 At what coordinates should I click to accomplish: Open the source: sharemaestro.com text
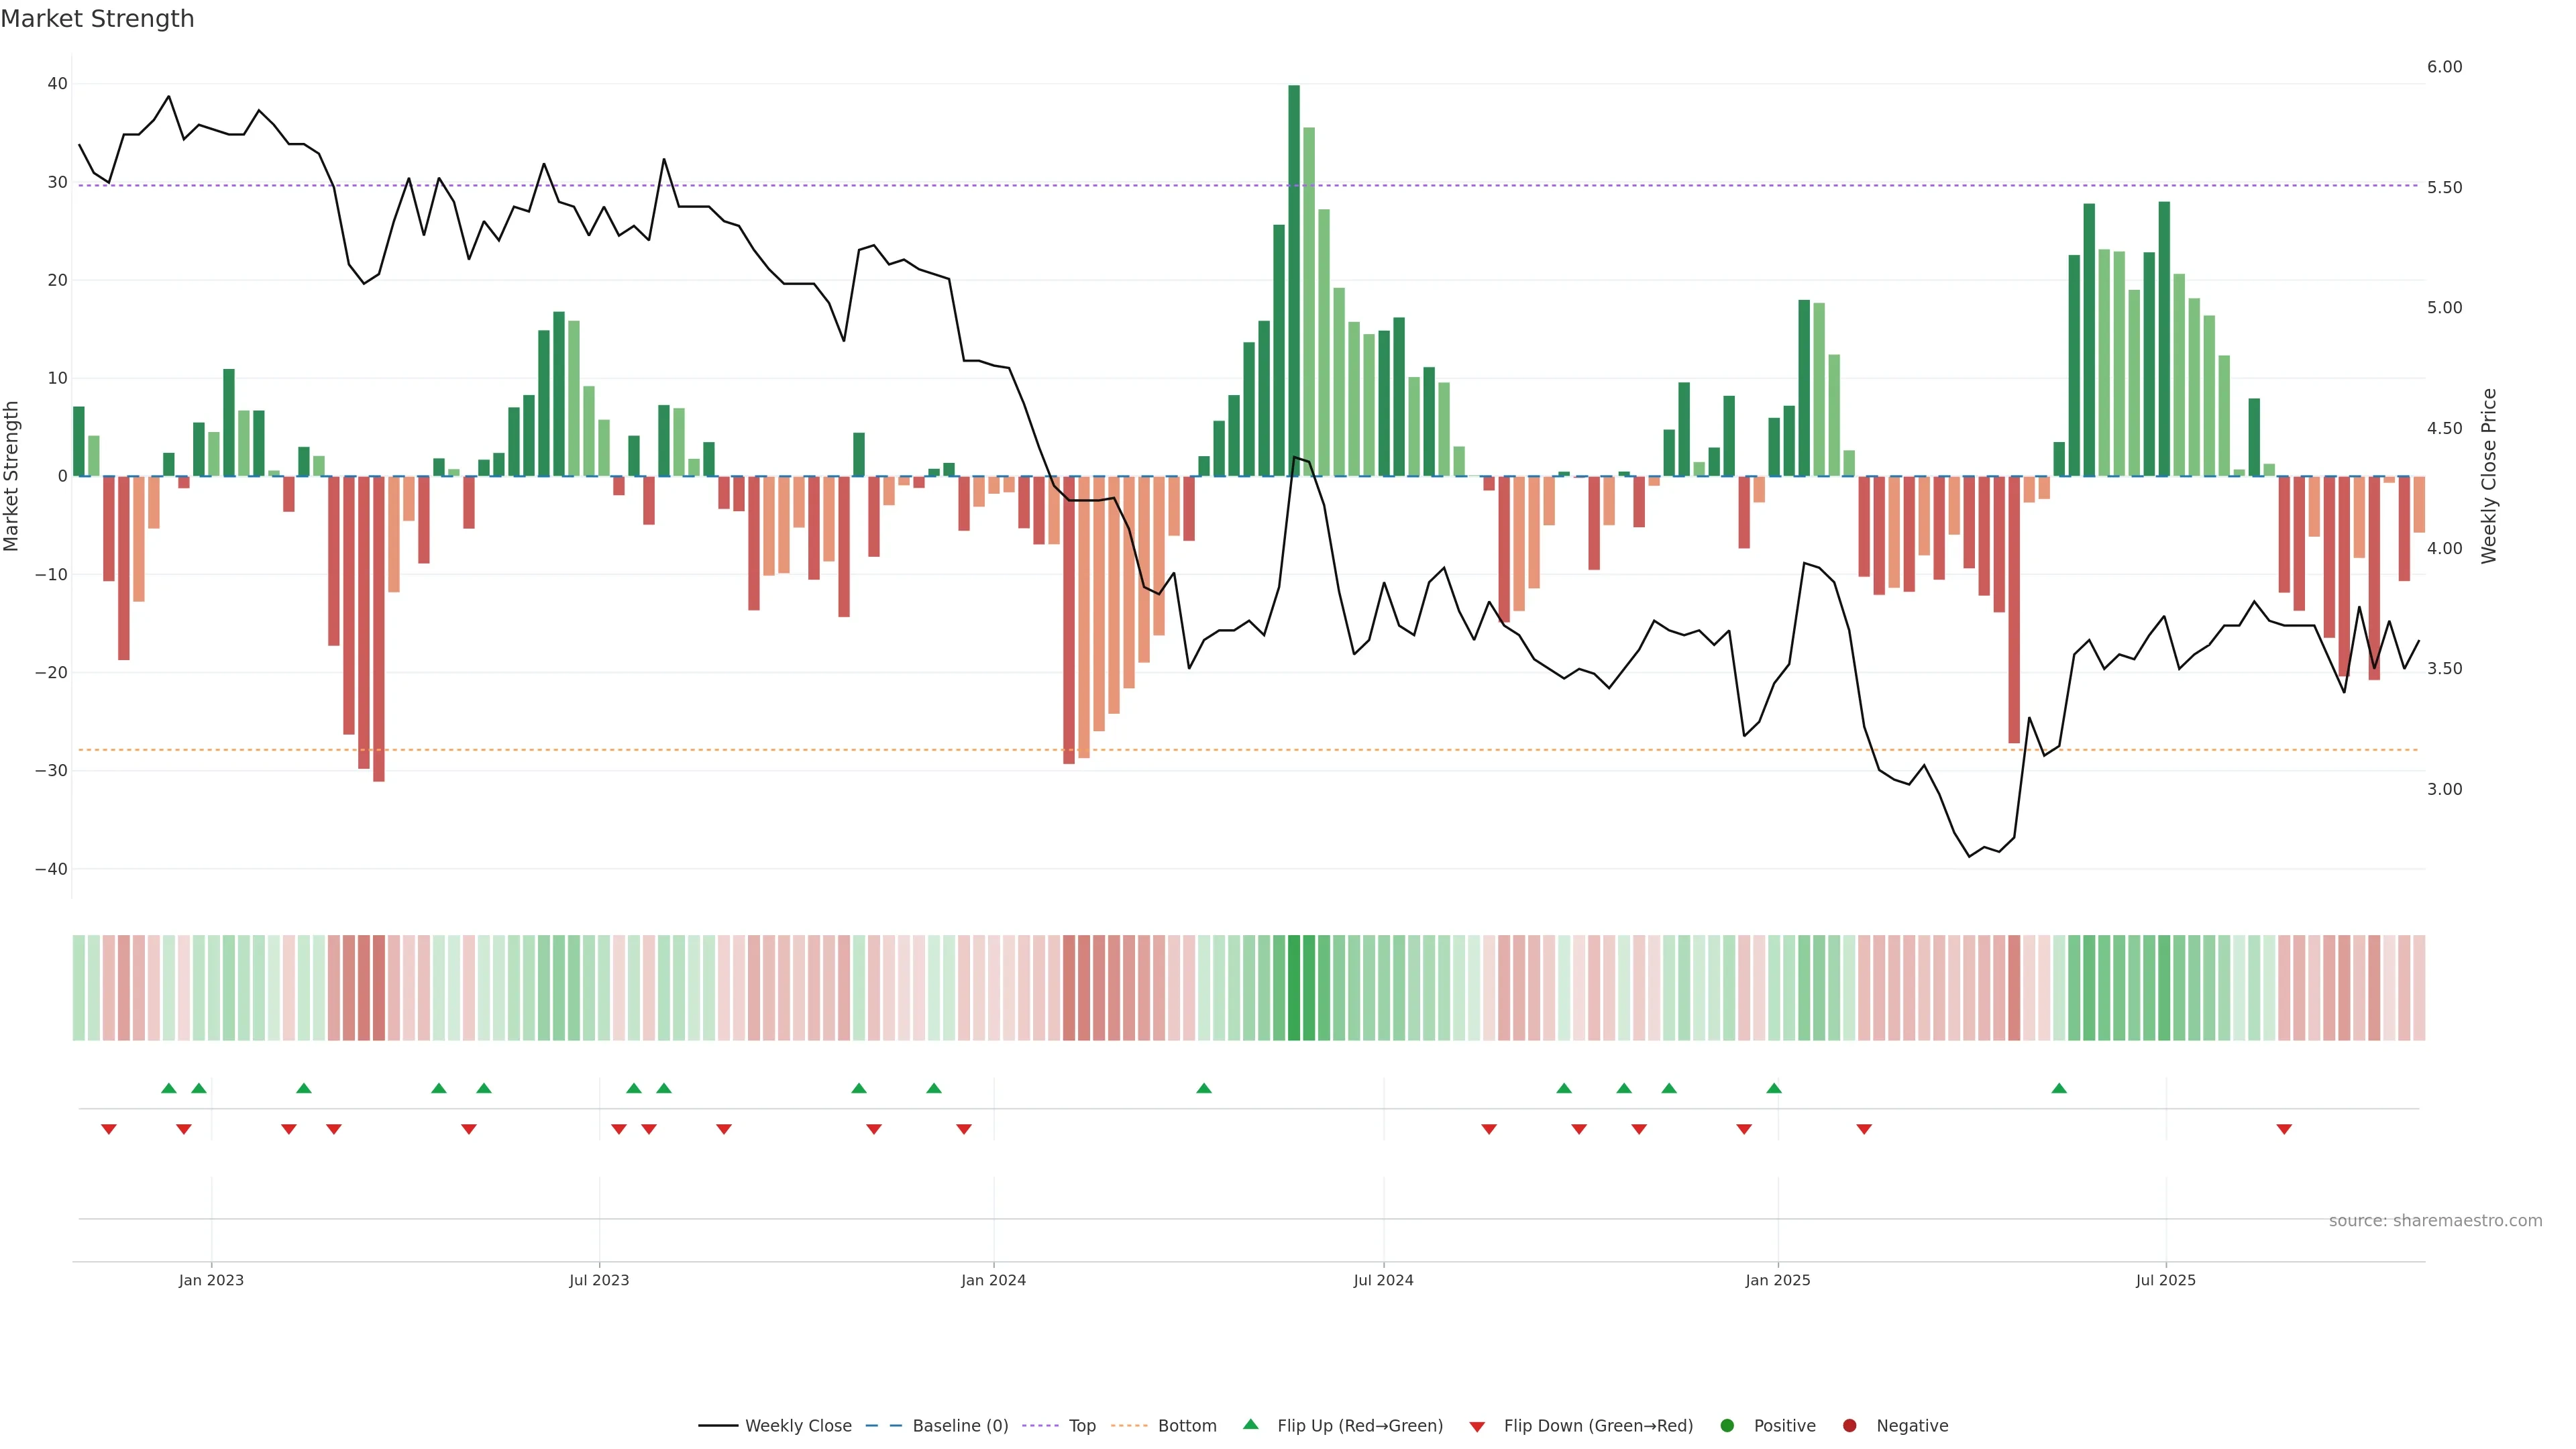pos(2435,1220)
